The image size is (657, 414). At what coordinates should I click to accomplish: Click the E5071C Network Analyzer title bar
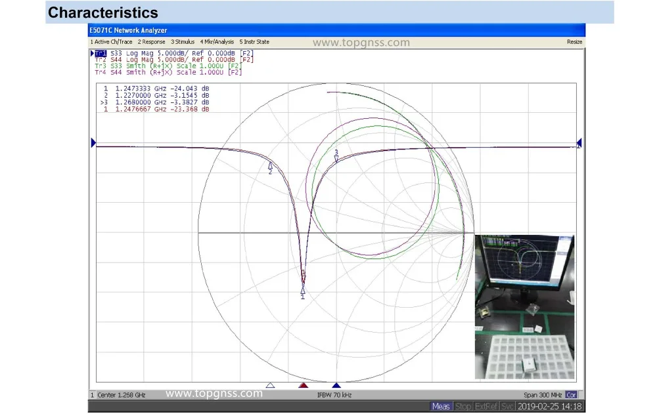pos(336,30)
